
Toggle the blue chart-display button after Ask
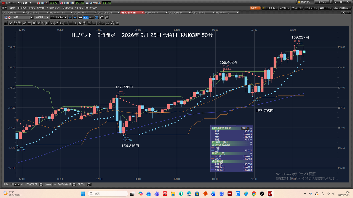(96, 17)
